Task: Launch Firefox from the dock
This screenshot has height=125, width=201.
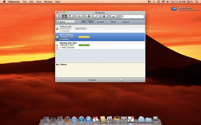Action: tap(67, 119)
